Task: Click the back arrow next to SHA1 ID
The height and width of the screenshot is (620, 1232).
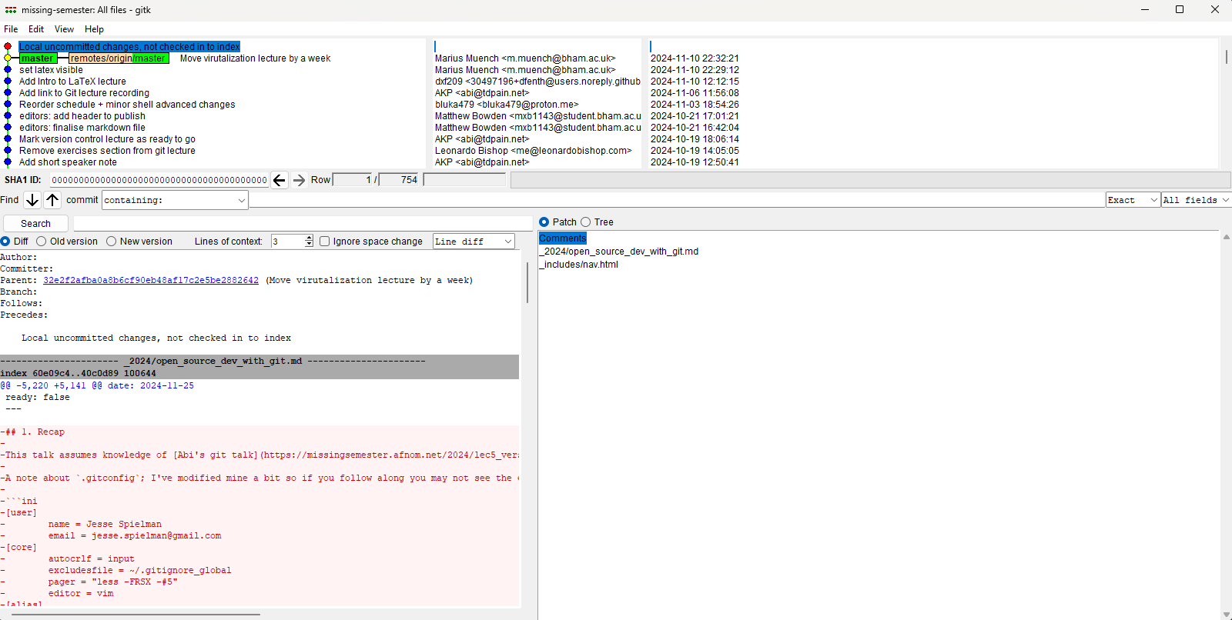Action: click(x=279, y=180)
